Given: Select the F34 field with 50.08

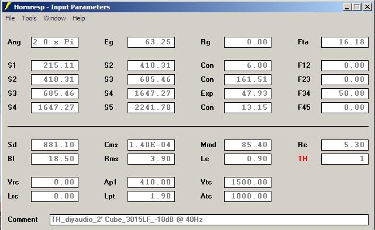Looking at the screenshot, I should click(x=345, y=93).
